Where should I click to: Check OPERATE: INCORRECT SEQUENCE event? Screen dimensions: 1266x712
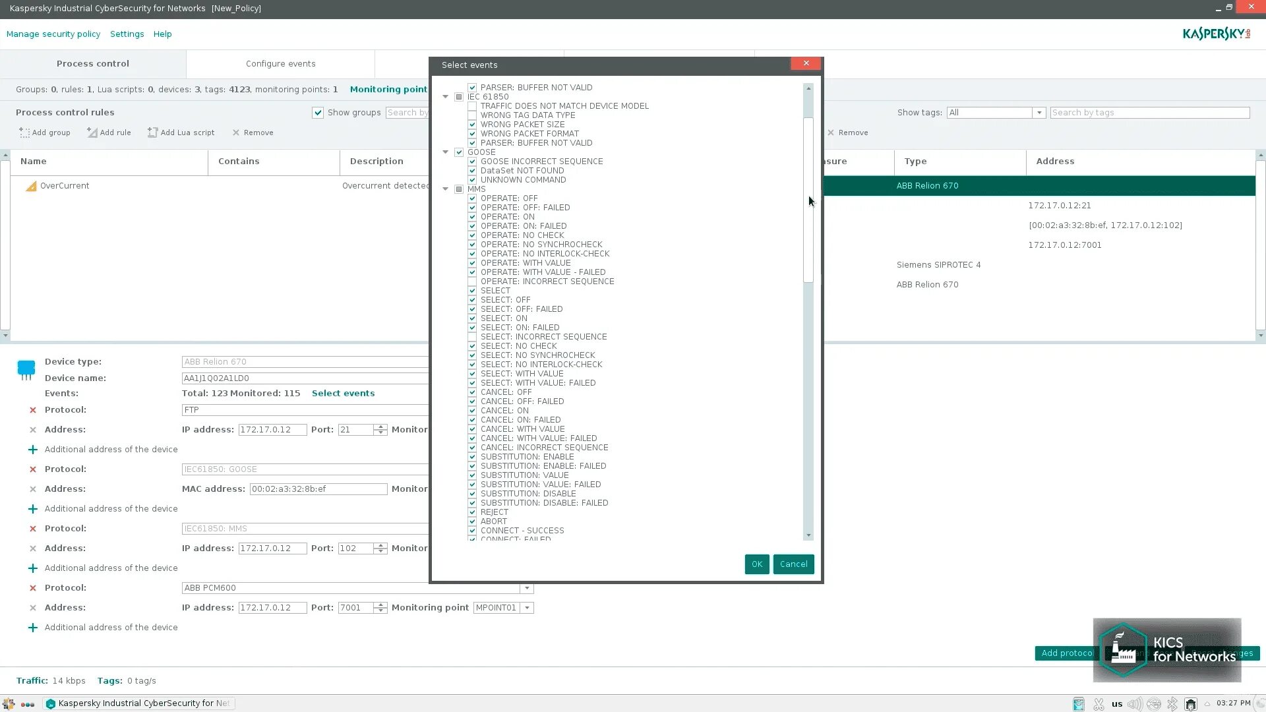coord(472,281)
